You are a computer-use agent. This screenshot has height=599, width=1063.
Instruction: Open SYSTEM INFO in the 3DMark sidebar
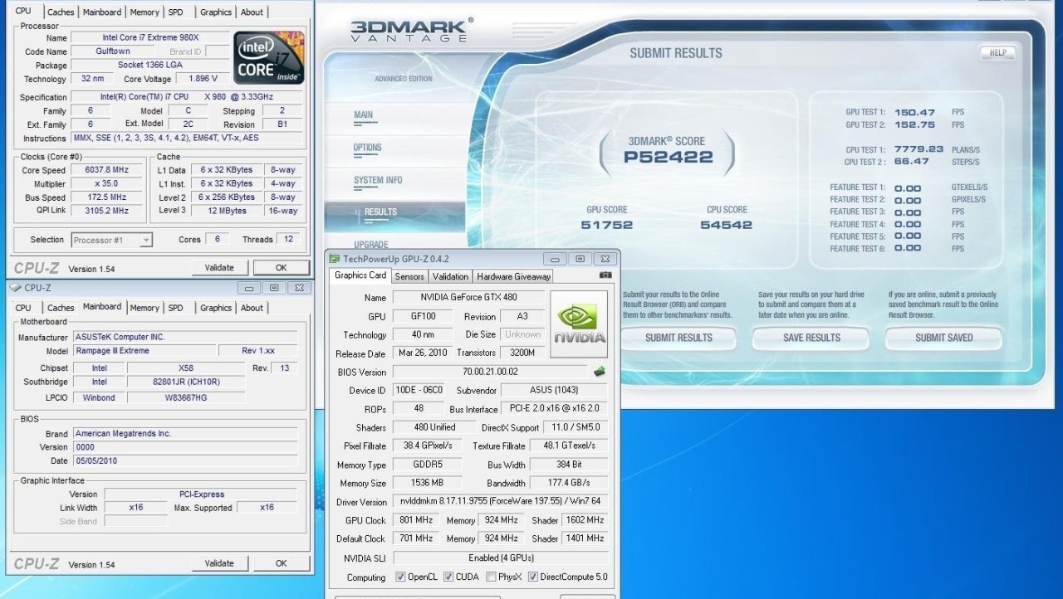(x=378, y=180)
